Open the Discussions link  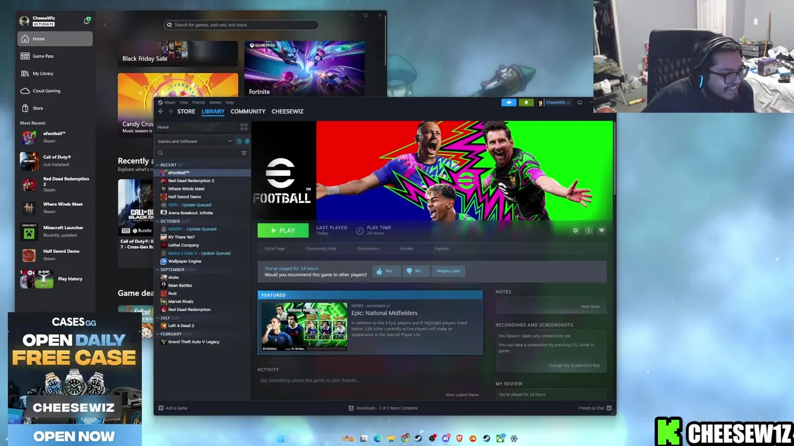368,248
